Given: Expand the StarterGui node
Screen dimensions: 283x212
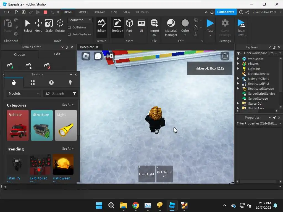Looking at the screenshot, I should click(238, 103).
